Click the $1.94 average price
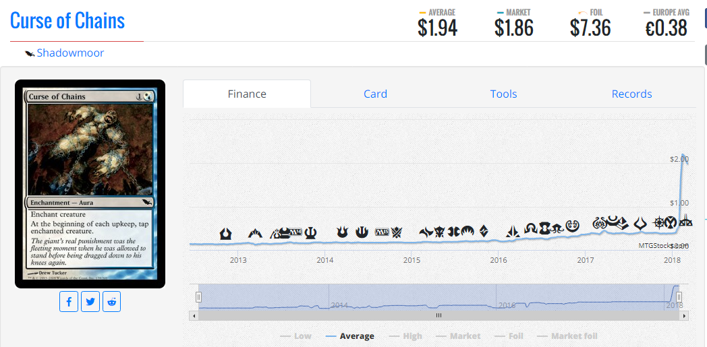Screen dimensions: 707x347 click(437, 28)
